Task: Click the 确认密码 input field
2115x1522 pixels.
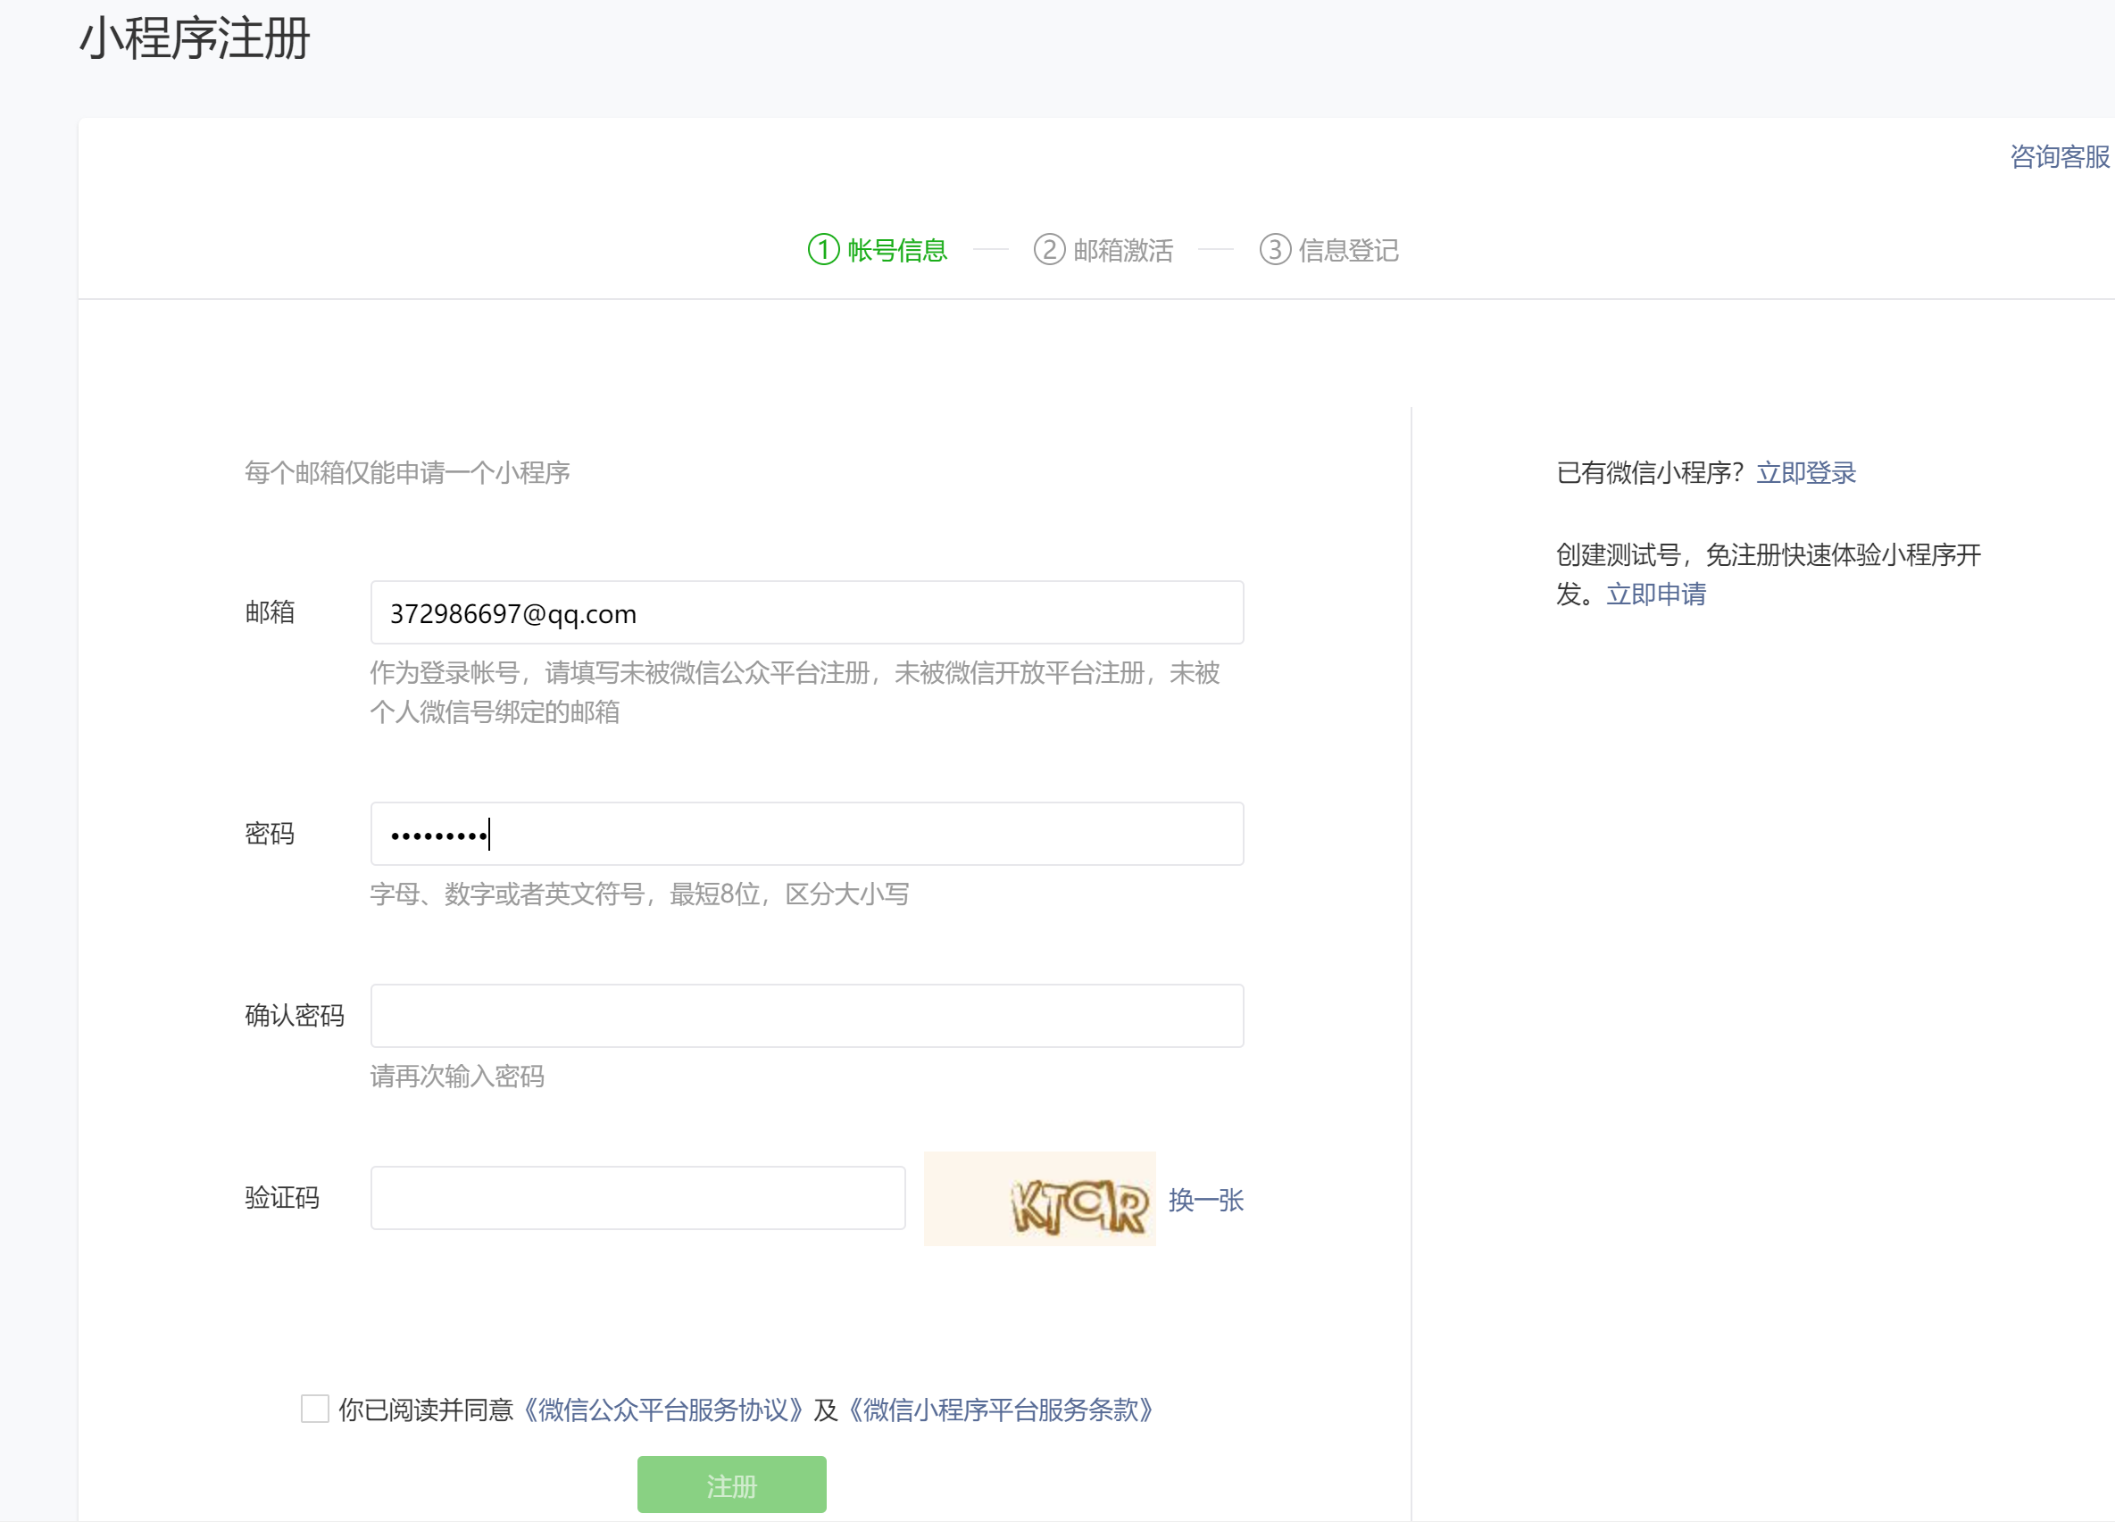Action: point(807,1016)
